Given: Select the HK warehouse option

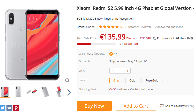Looking at the screenshot, I should 113,54.
